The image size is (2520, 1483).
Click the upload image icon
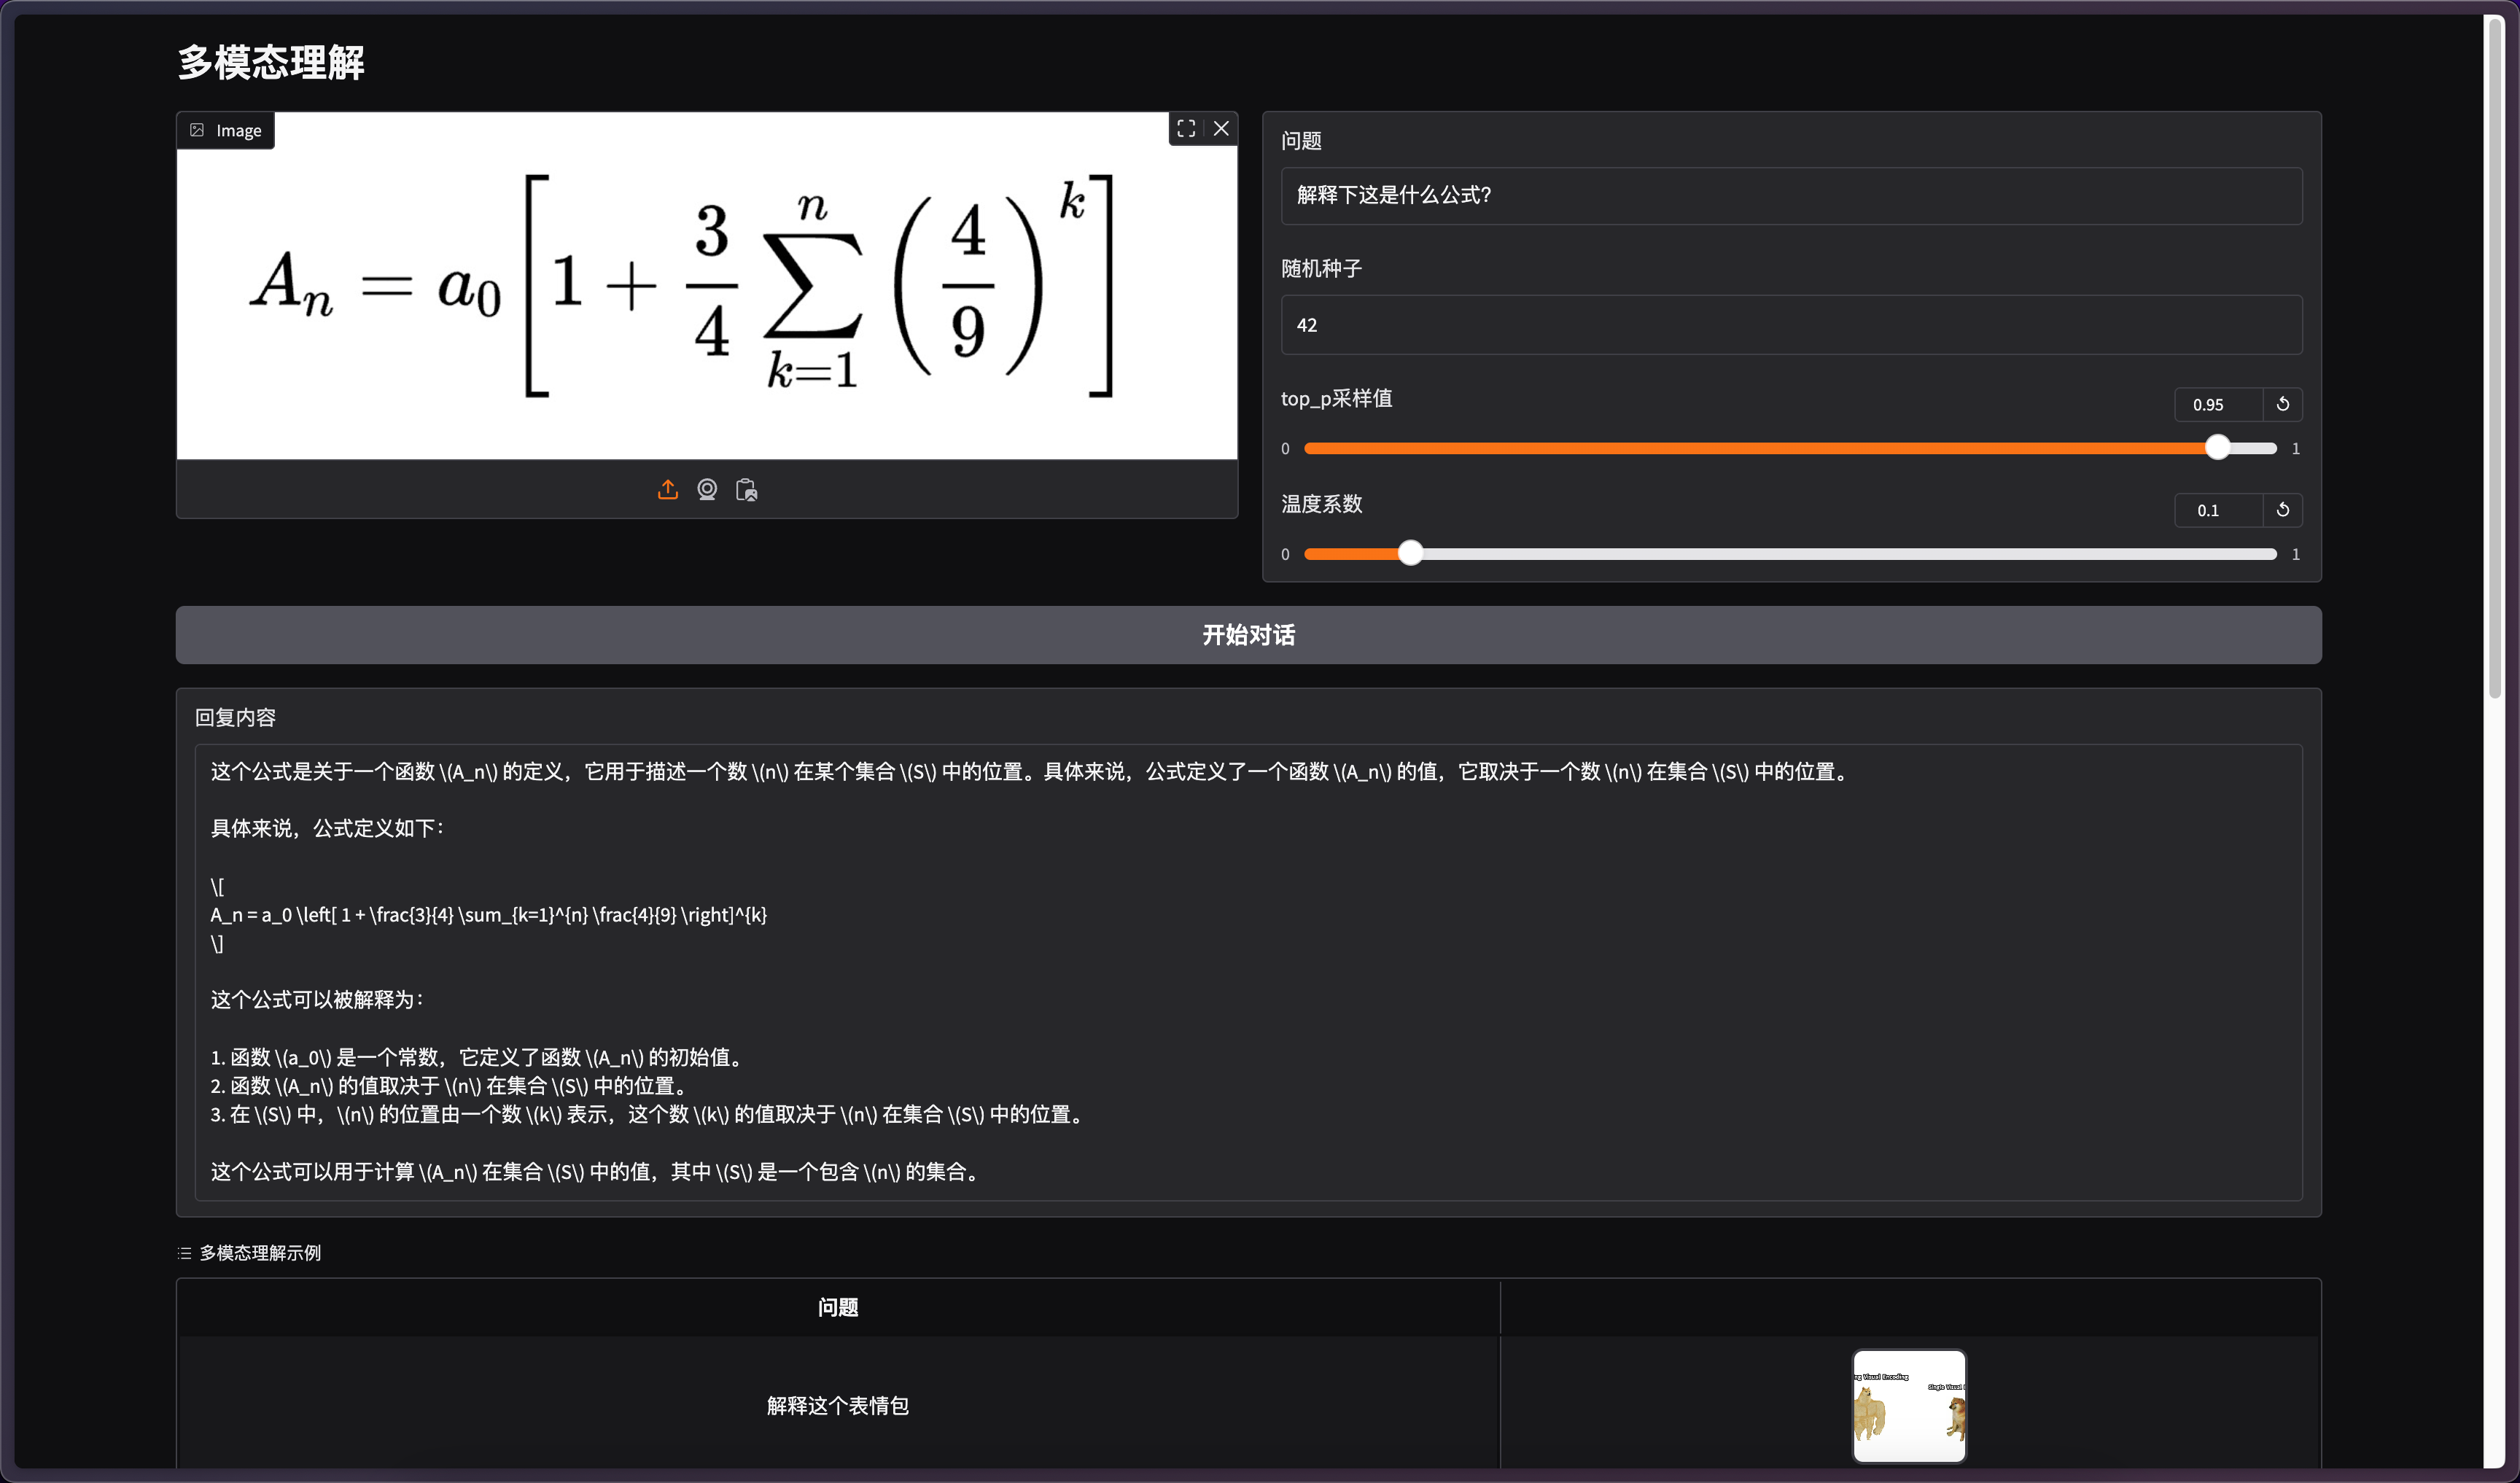click(667, 489)
